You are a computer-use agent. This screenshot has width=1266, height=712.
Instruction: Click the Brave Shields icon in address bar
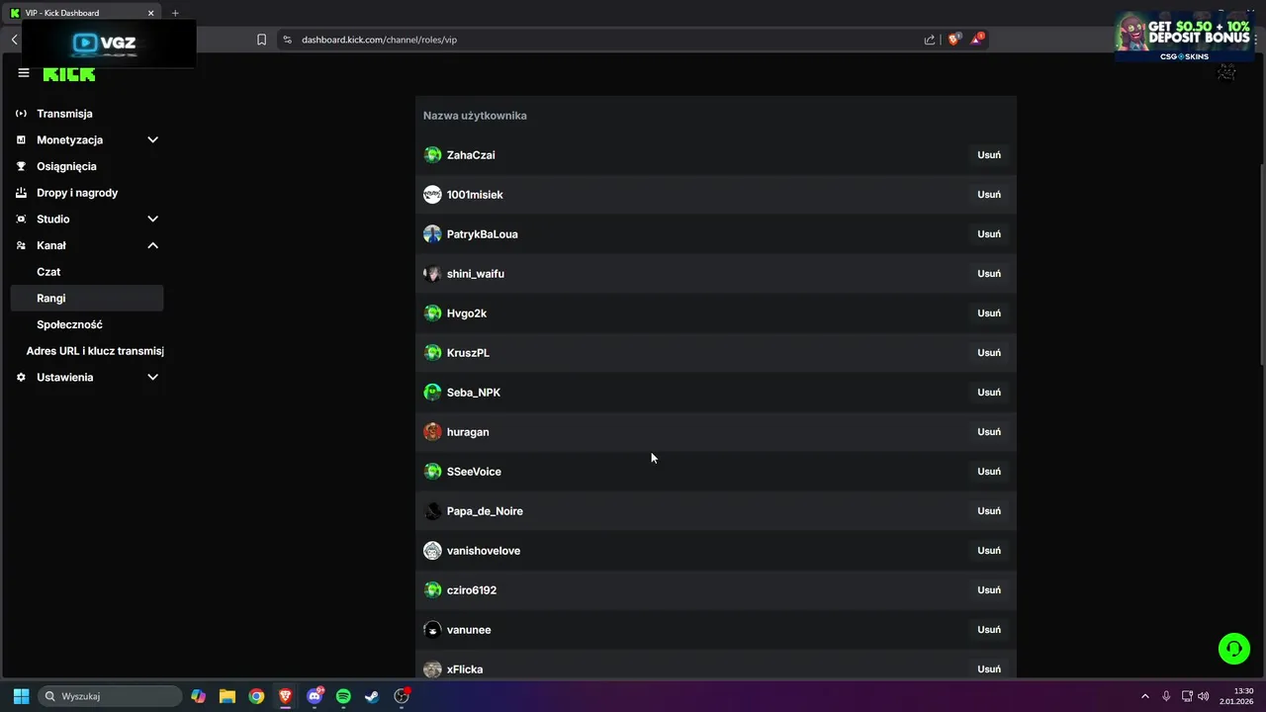(953, 40)
